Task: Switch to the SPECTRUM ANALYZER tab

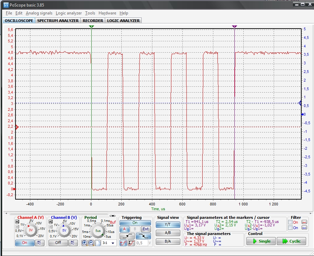Action: (58, 21)
